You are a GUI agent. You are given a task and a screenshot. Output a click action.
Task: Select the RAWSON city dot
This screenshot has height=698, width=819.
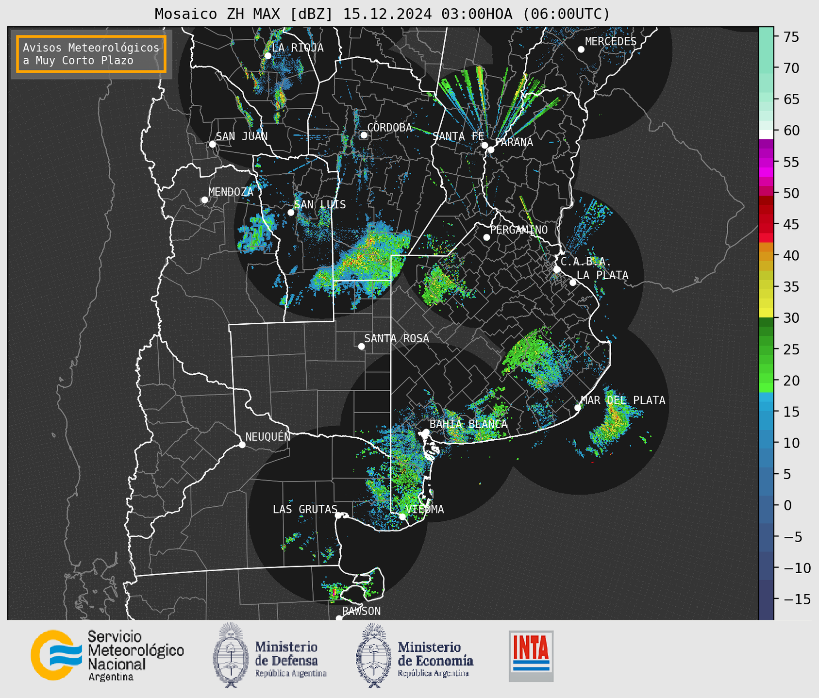pos(339,618)
